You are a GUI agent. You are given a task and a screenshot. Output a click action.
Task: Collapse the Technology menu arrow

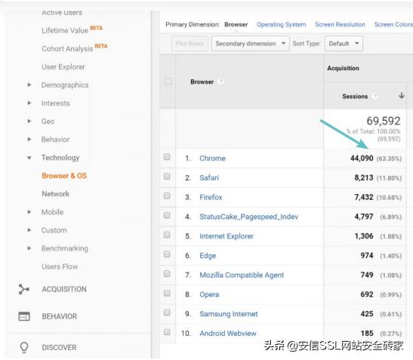(29, 158)
